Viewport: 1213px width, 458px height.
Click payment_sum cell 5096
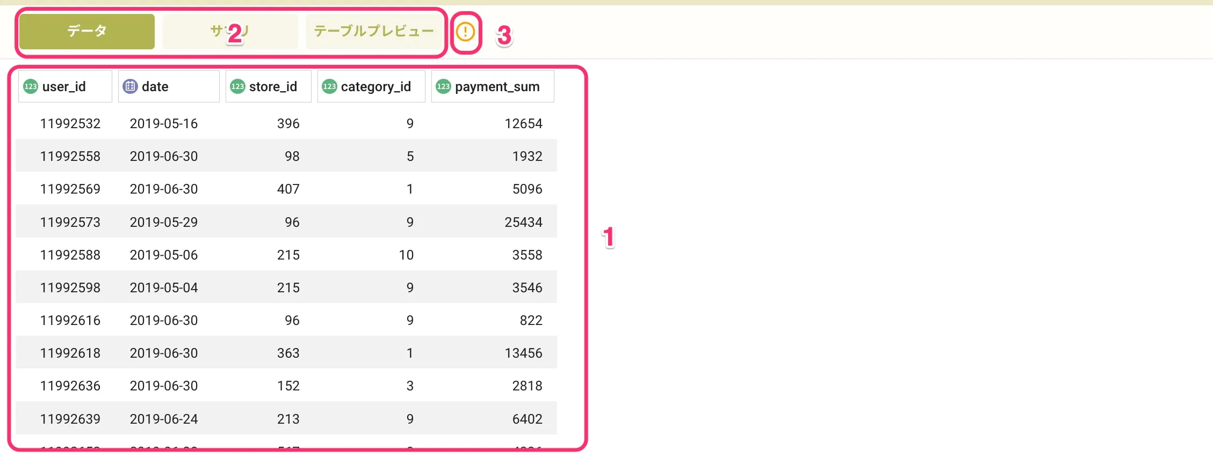click(x=528, y=189)
